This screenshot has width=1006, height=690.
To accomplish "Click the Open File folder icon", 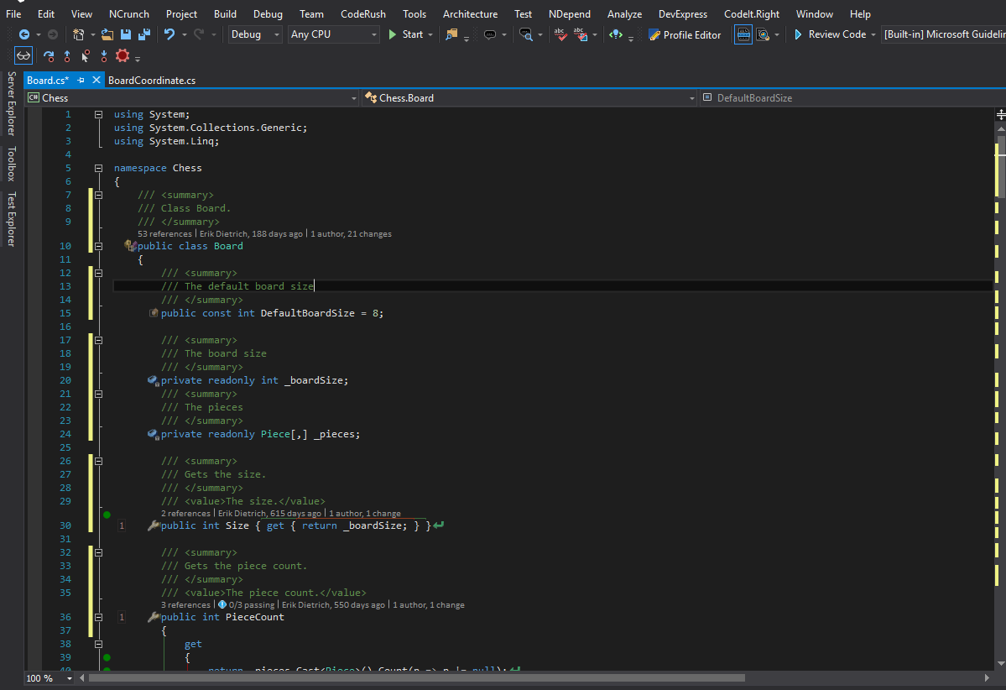I will tap(107, 34).
